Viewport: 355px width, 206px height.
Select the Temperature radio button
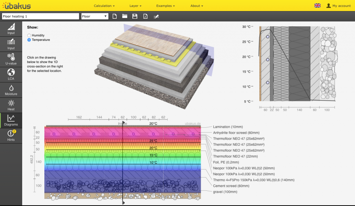(29, 40)
